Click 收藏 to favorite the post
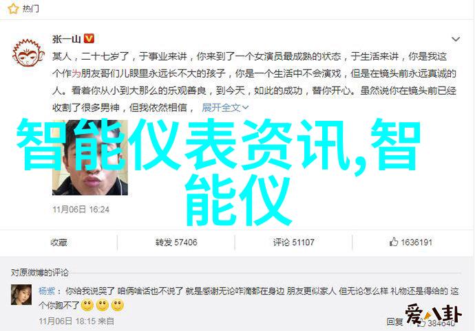The width and height of the screenshot is (475, 331). (59, 242)
